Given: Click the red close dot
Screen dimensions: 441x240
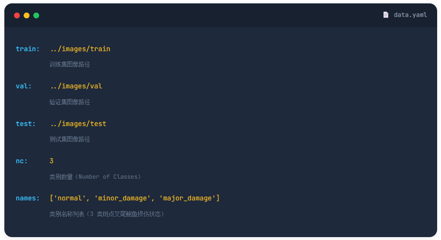Looking at the screenshot, I should pyautogui.click(x=17, y=15).
